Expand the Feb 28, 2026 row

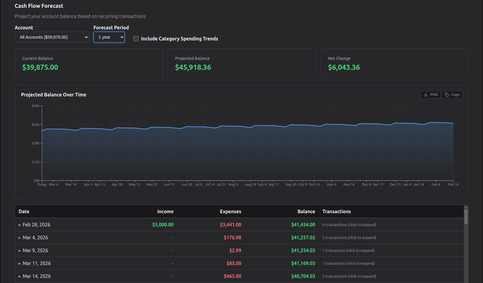[36, 225]
